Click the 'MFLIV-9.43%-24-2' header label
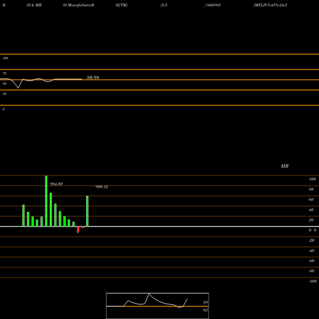This screenshot has width=319, height=319. click(x=271, y=5)
